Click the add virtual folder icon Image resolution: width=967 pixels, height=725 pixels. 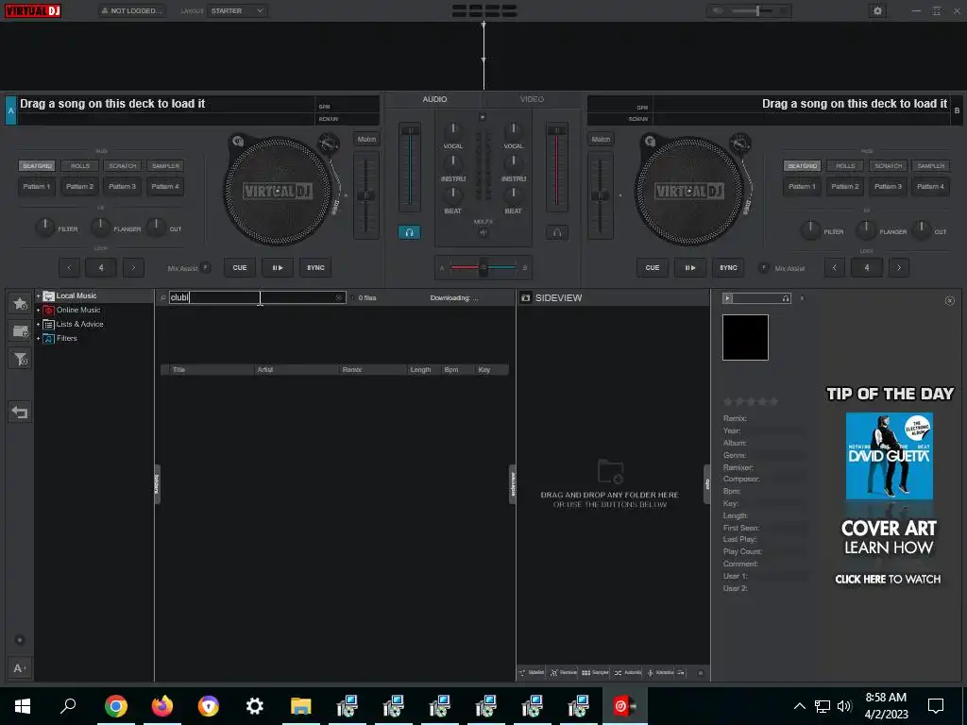[21, 331]
